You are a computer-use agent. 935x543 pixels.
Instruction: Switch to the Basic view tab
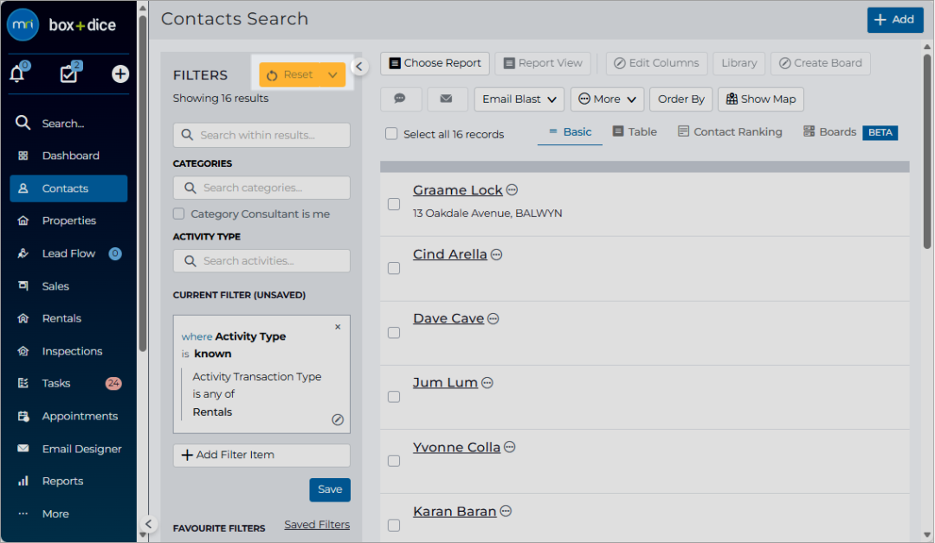[570, 132]
